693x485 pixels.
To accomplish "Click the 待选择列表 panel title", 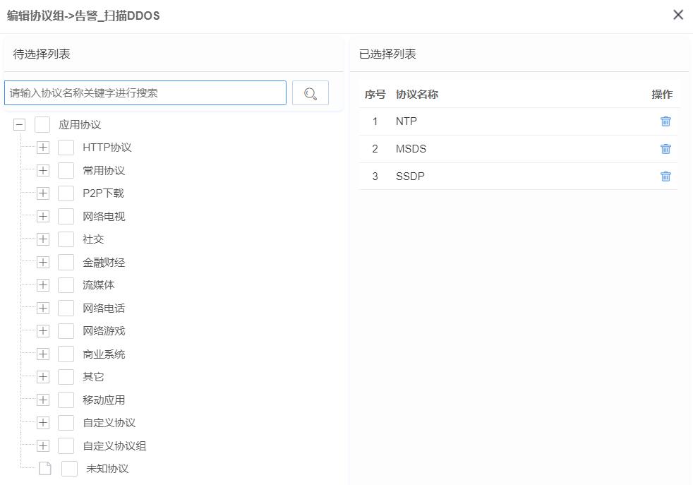I will (42, 54).
